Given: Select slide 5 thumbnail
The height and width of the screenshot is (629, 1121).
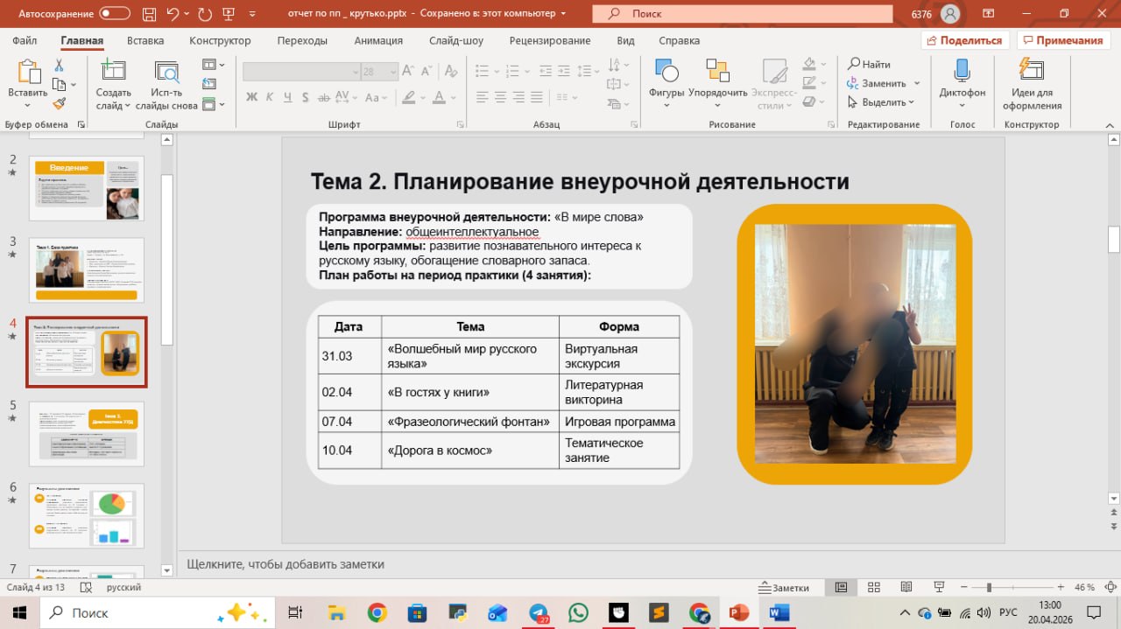Looking at the screenshot, I should (87, 432).
